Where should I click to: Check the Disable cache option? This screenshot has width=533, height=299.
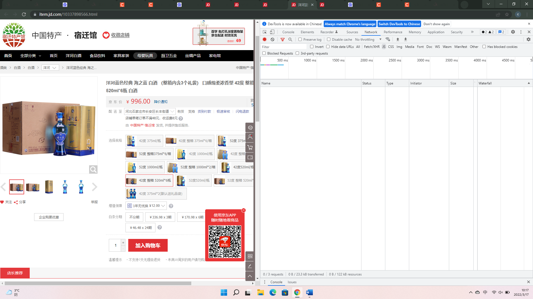tap(329, 39)
